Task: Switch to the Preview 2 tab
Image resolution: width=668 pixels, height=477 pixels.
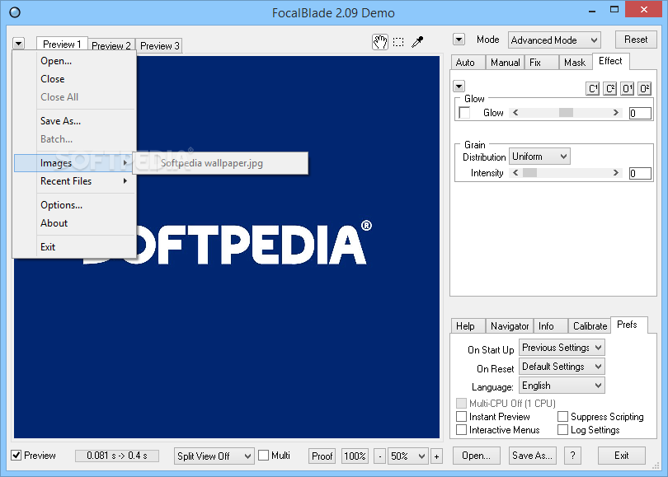Action: [111, 45]
